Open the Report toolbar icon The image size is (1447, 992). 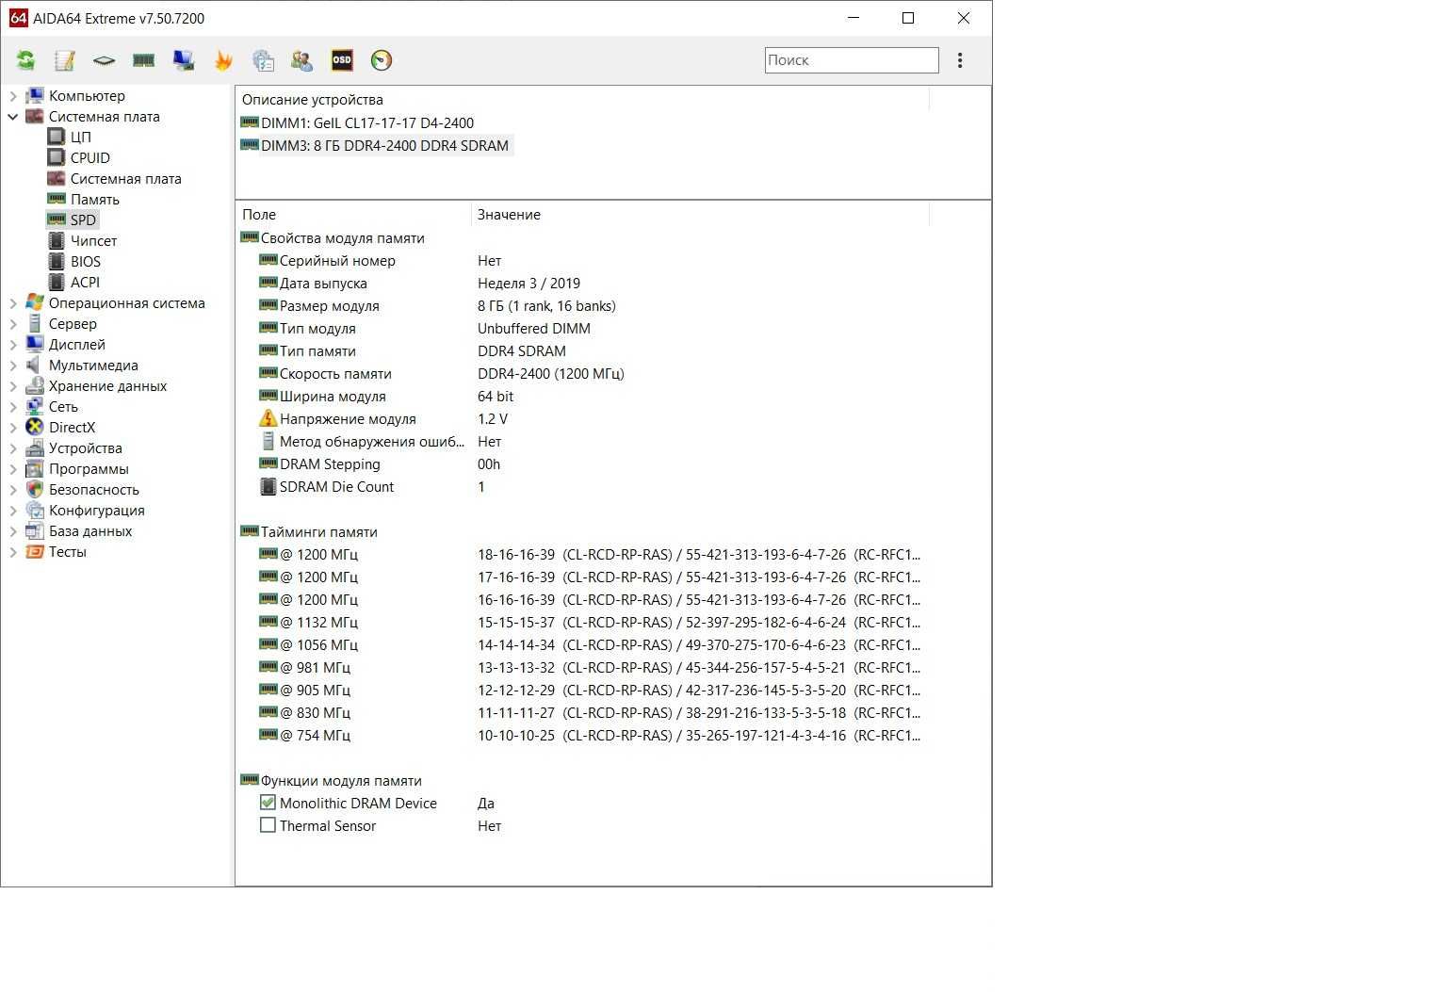tap(65, 60)
